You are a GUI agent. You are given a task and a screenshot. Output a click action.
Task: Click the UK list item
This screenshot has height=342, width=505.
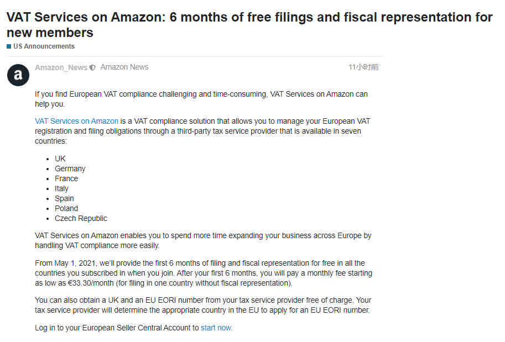[60, 159]
